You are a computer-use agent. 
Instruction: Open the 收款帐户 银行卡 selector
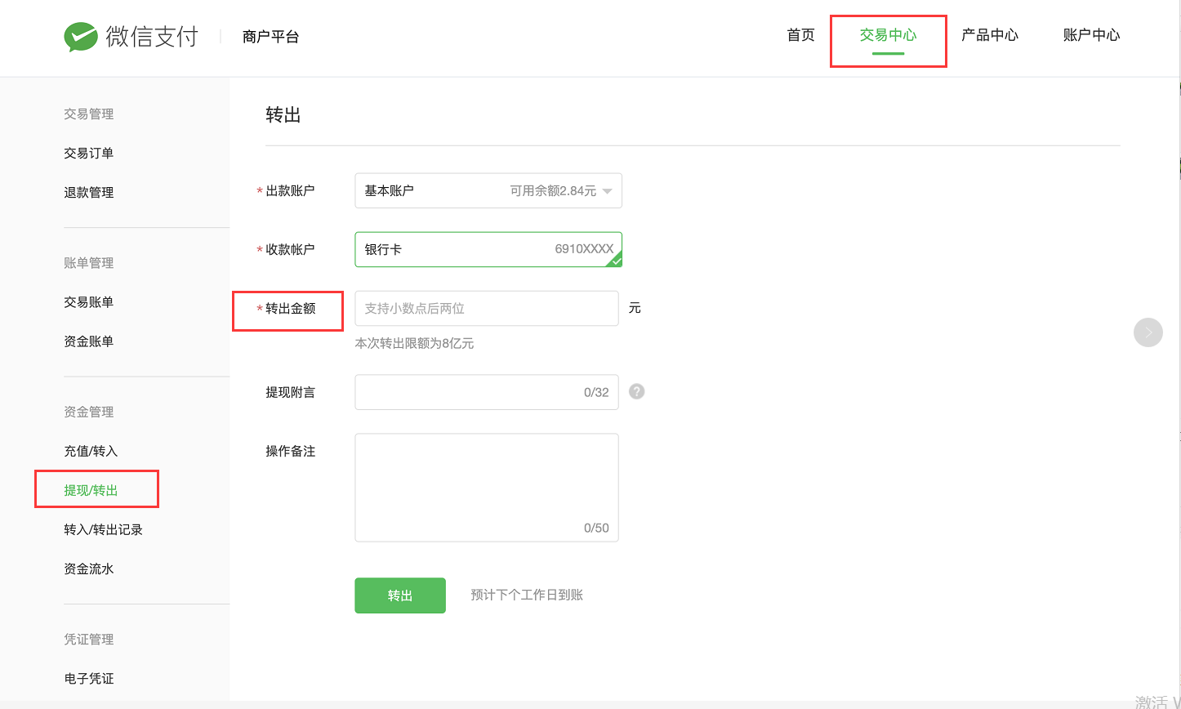pyautogui.click(x=488, y=249)
